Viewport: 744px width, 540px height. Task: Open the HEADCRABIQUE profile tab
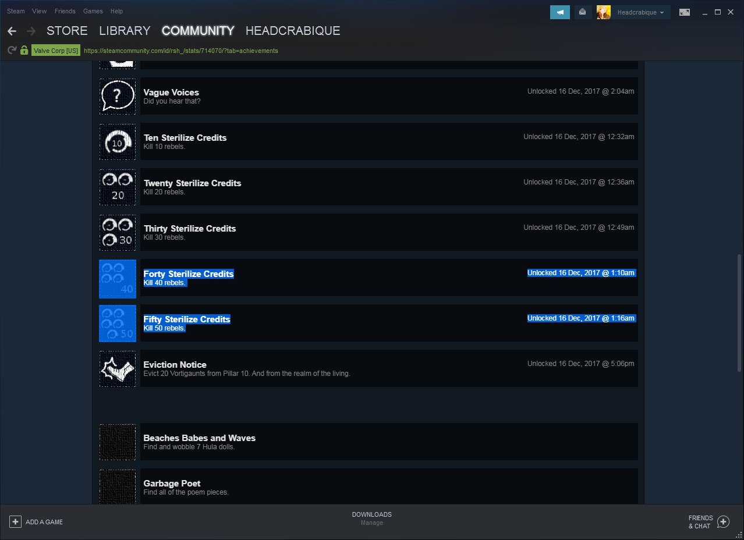pos(293,31)
